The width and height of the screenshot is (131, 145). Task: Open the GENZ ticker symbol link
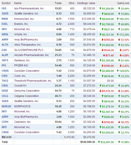tap(5, 91)
